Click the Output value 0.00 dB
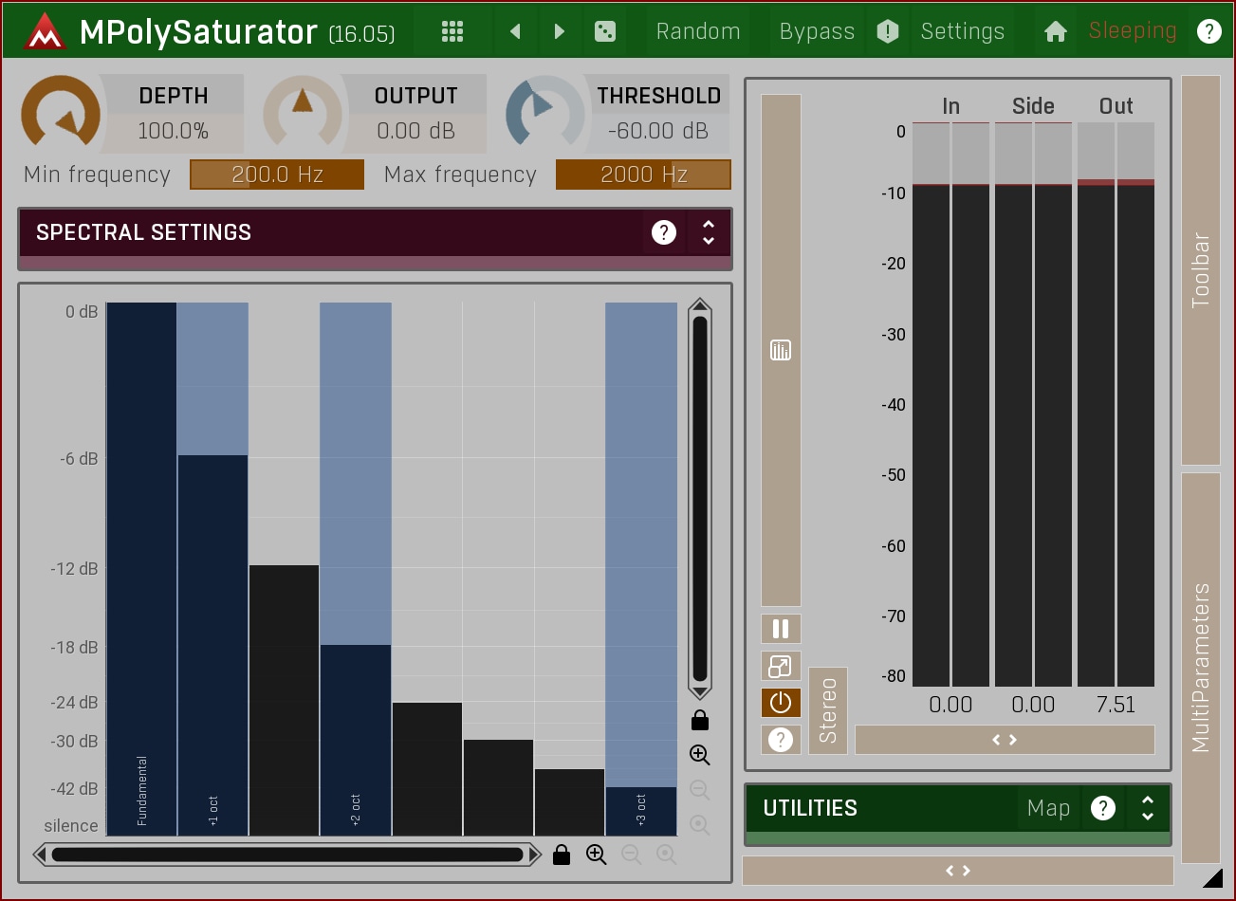 pos(415,131)
